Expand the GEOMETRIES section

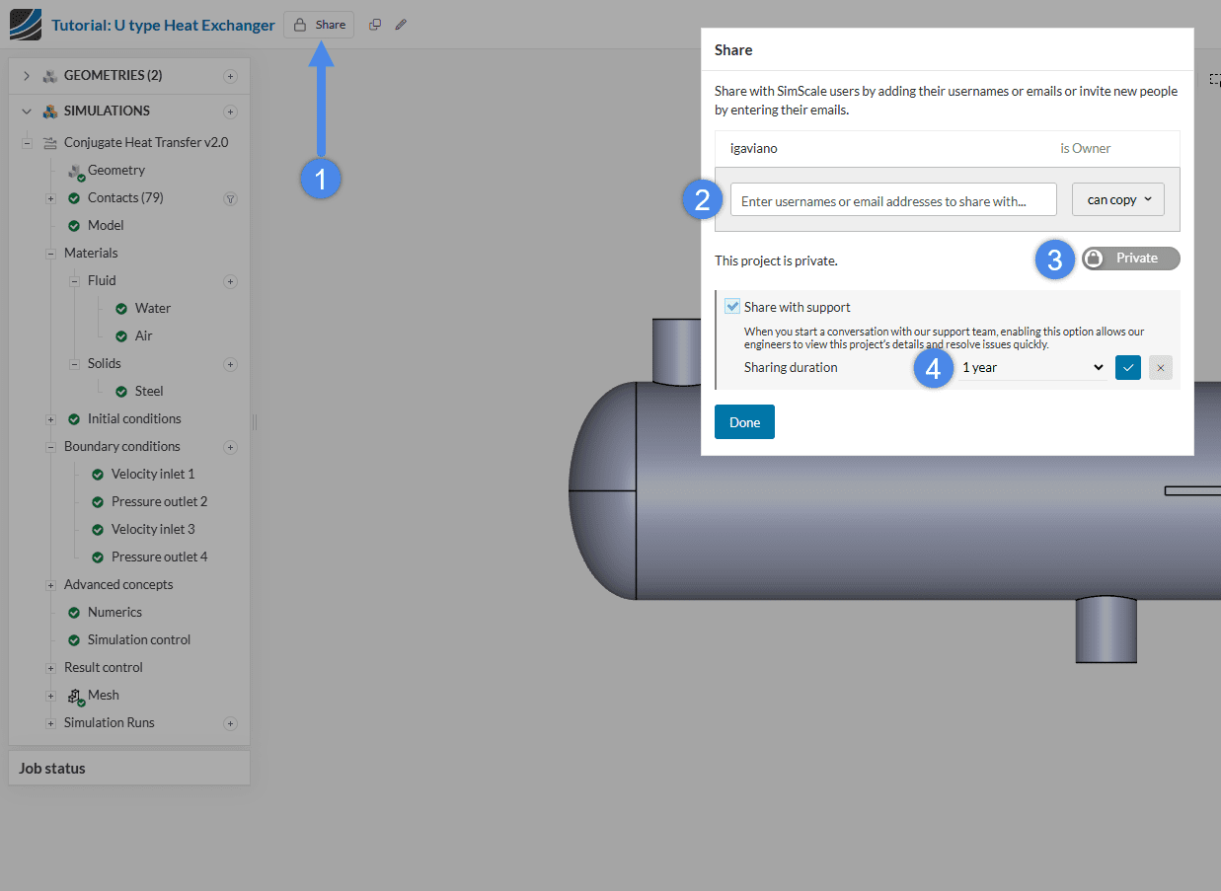27,76
